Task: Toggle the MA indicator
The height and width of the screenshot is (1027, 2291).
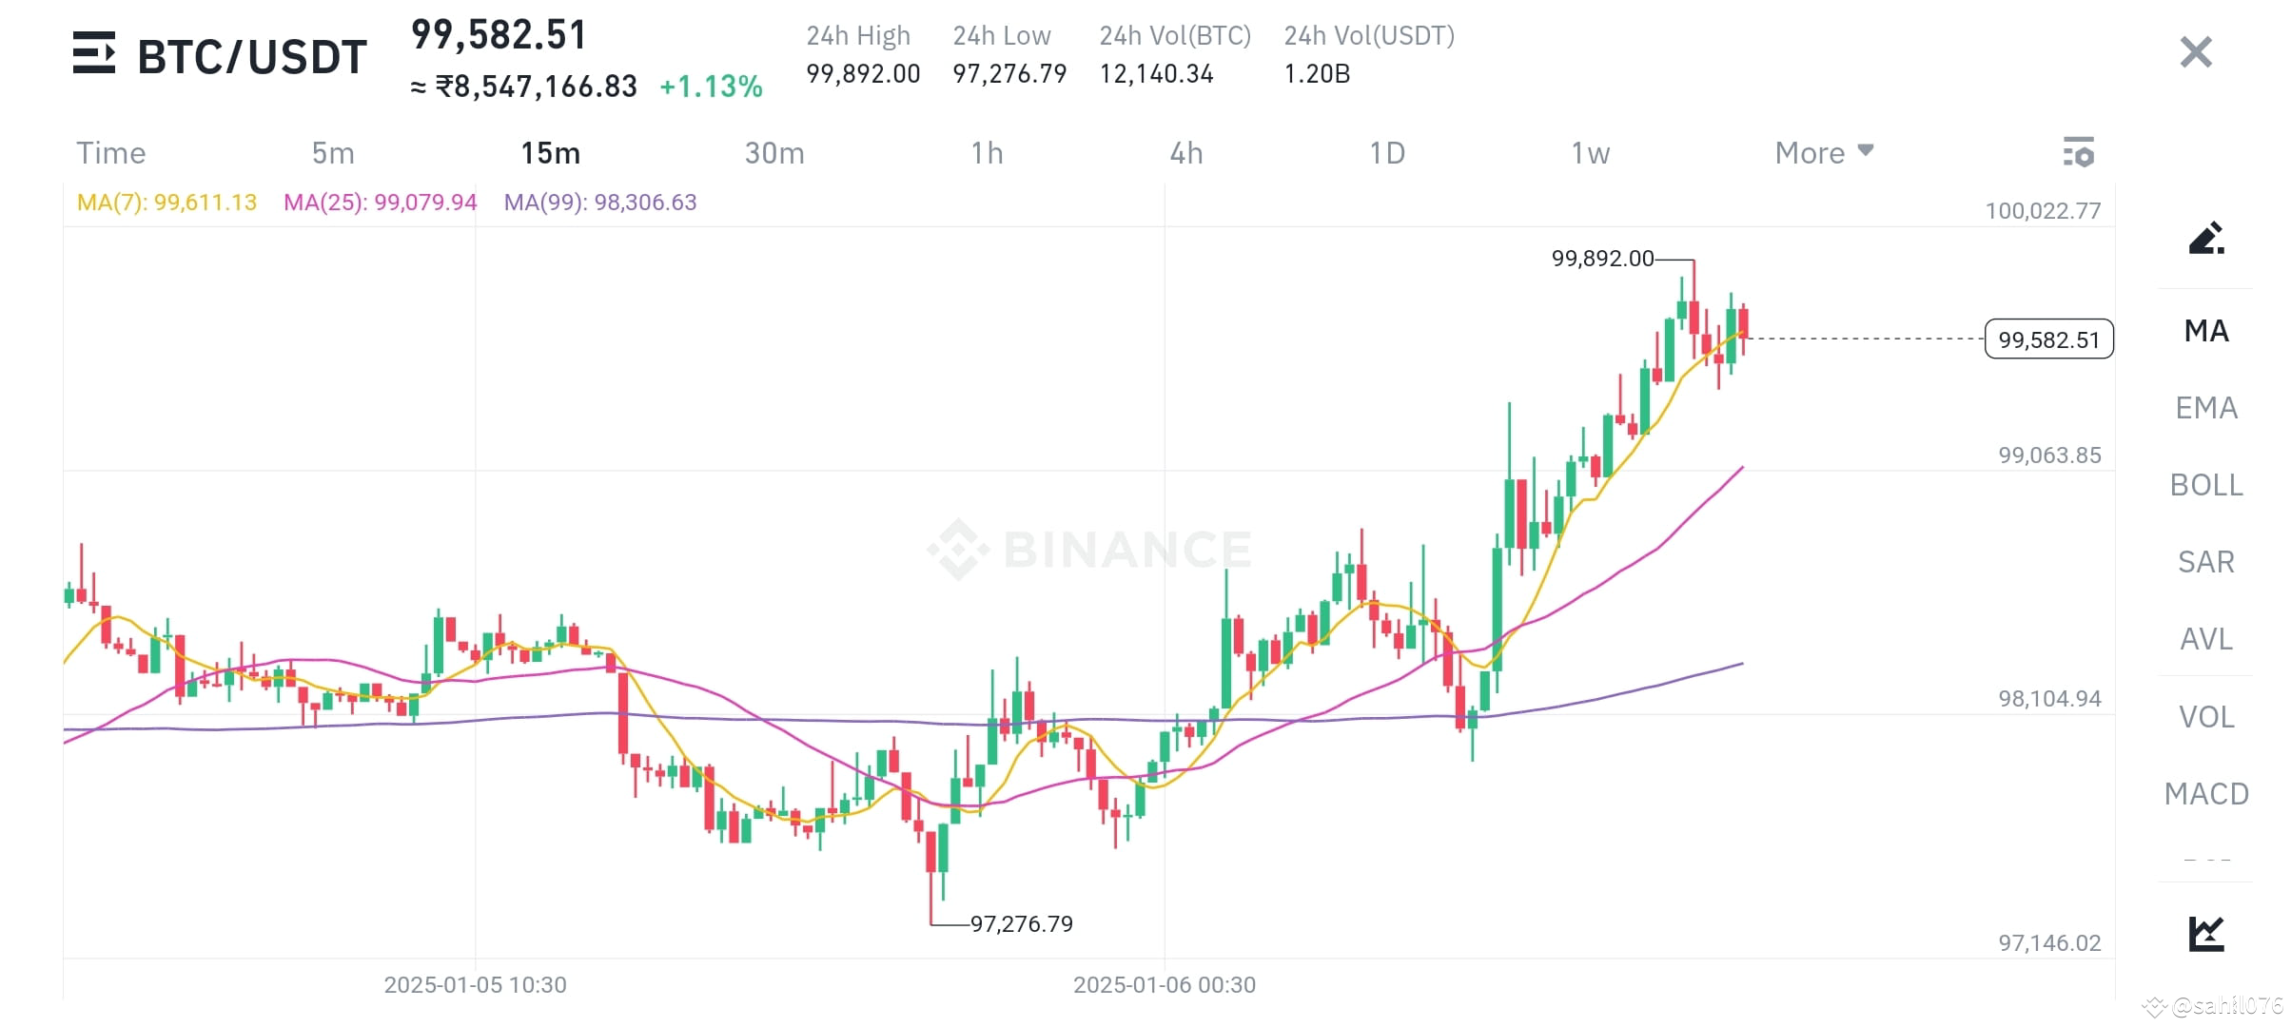Action: tap(2206, 331)
